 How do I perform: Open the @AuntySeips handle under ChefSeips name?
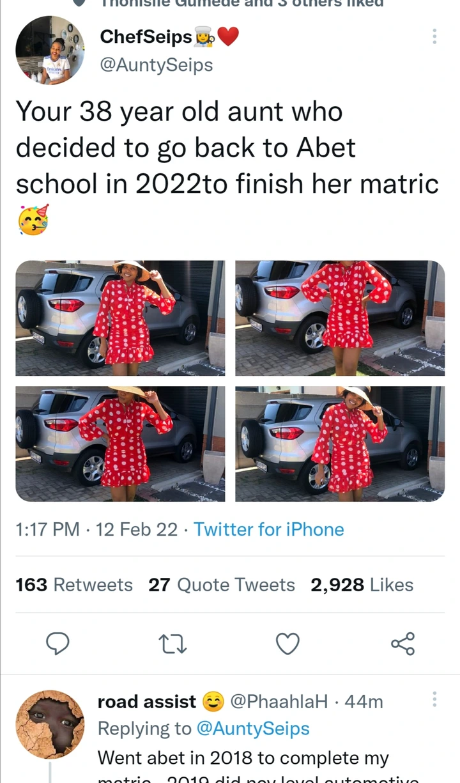(x=156, y=65)
